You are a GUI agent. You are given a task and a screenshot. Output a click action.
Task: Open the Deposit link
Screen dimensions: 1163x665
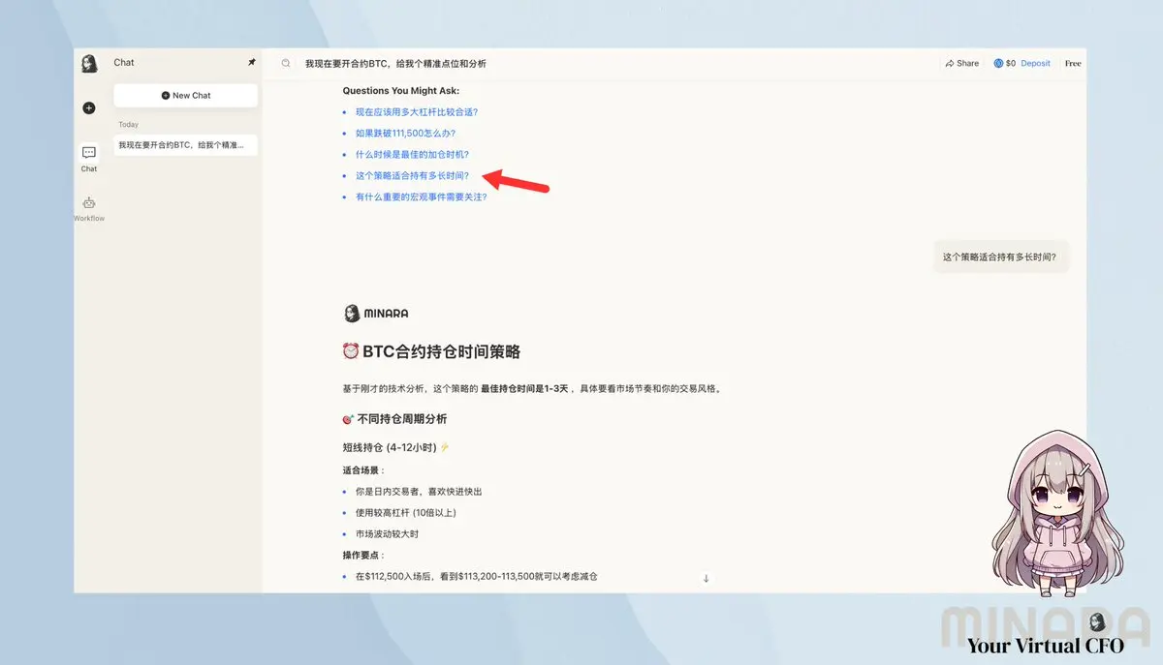[x=1035, y=64]
